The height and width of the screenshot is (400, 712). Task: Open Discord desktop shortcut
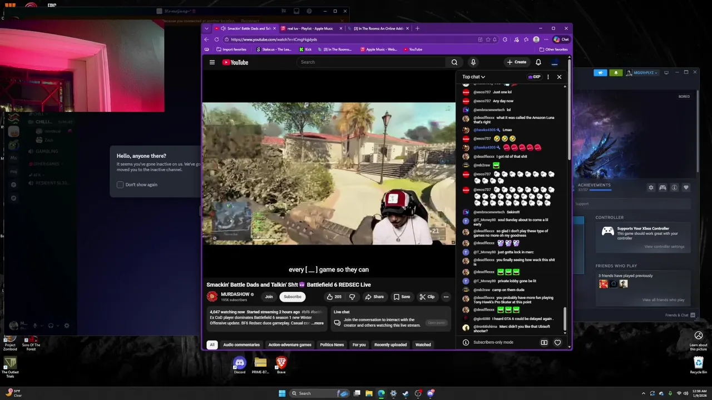click(240, 365)
